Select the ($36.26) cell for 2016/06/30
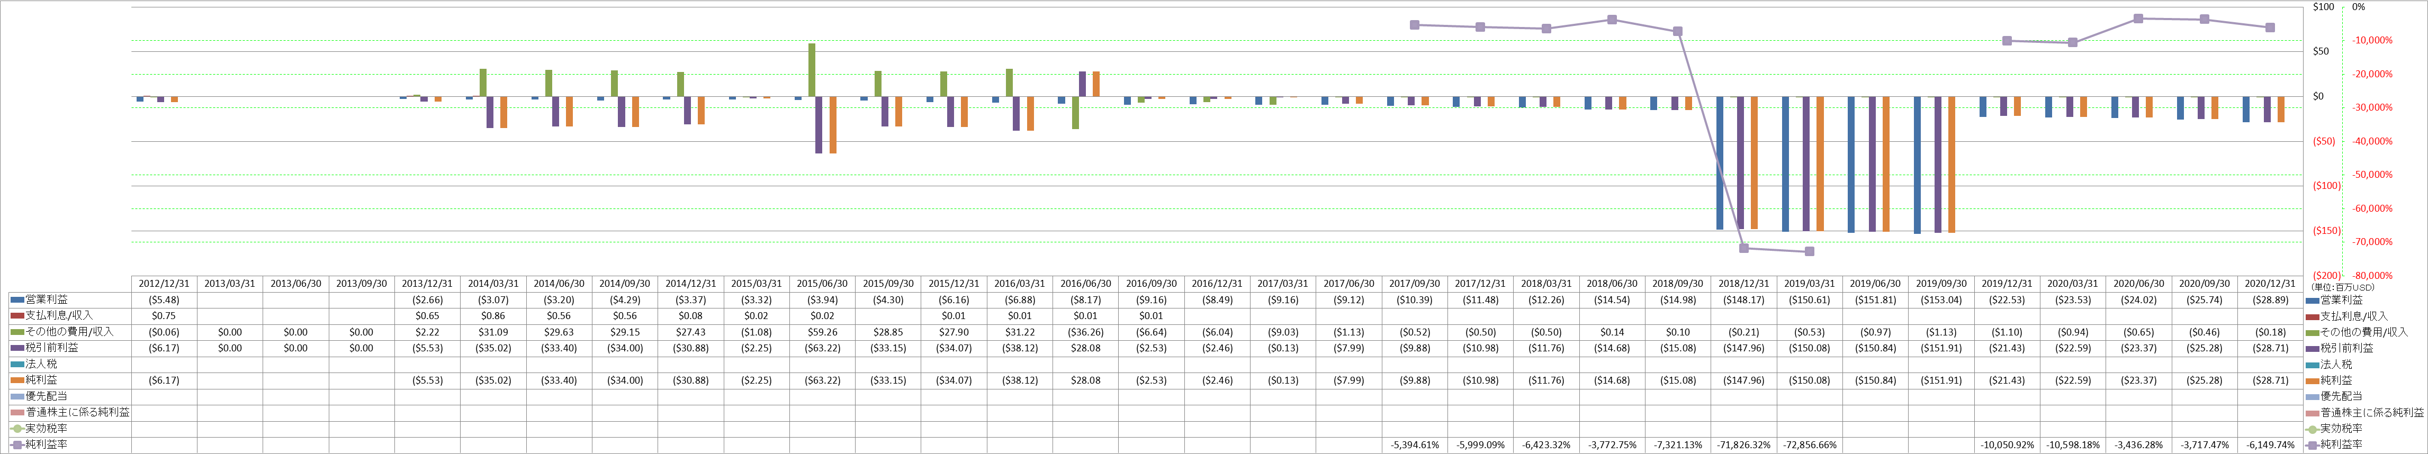The height and width of the screenshot is (454, 2428). pos(1085,332)
